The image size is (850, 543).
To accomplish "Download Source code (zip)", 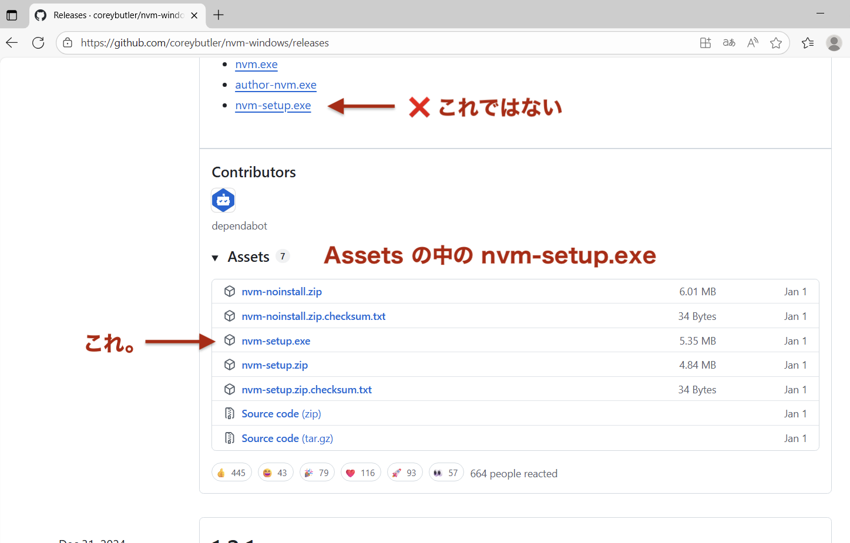I will pyautogui.click(x=281, y=414).
